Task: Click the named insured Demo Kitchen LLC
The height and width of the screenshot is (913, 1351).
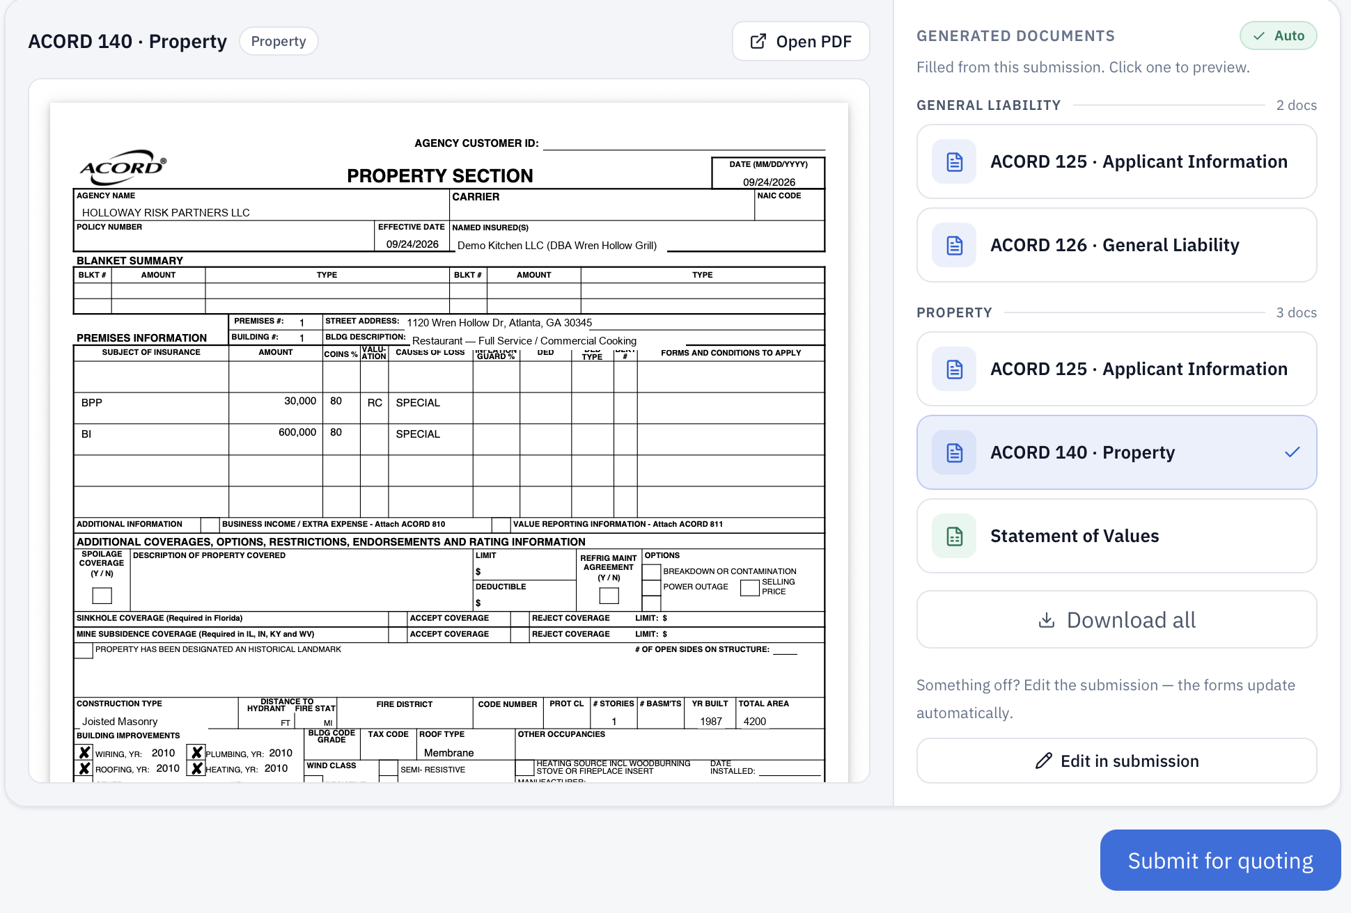Action: click(557, 245)
